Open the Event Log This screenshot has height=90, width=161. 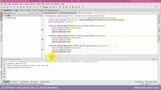[x=139, y=82]
